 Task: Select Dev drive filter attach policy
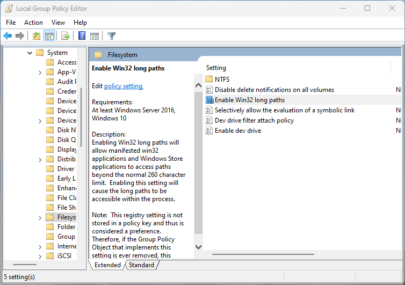pos(254,120)
